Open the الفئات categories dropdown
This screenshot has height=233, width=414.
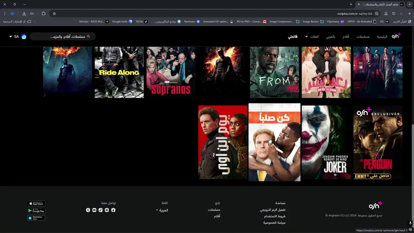click(x=312, y=37)
